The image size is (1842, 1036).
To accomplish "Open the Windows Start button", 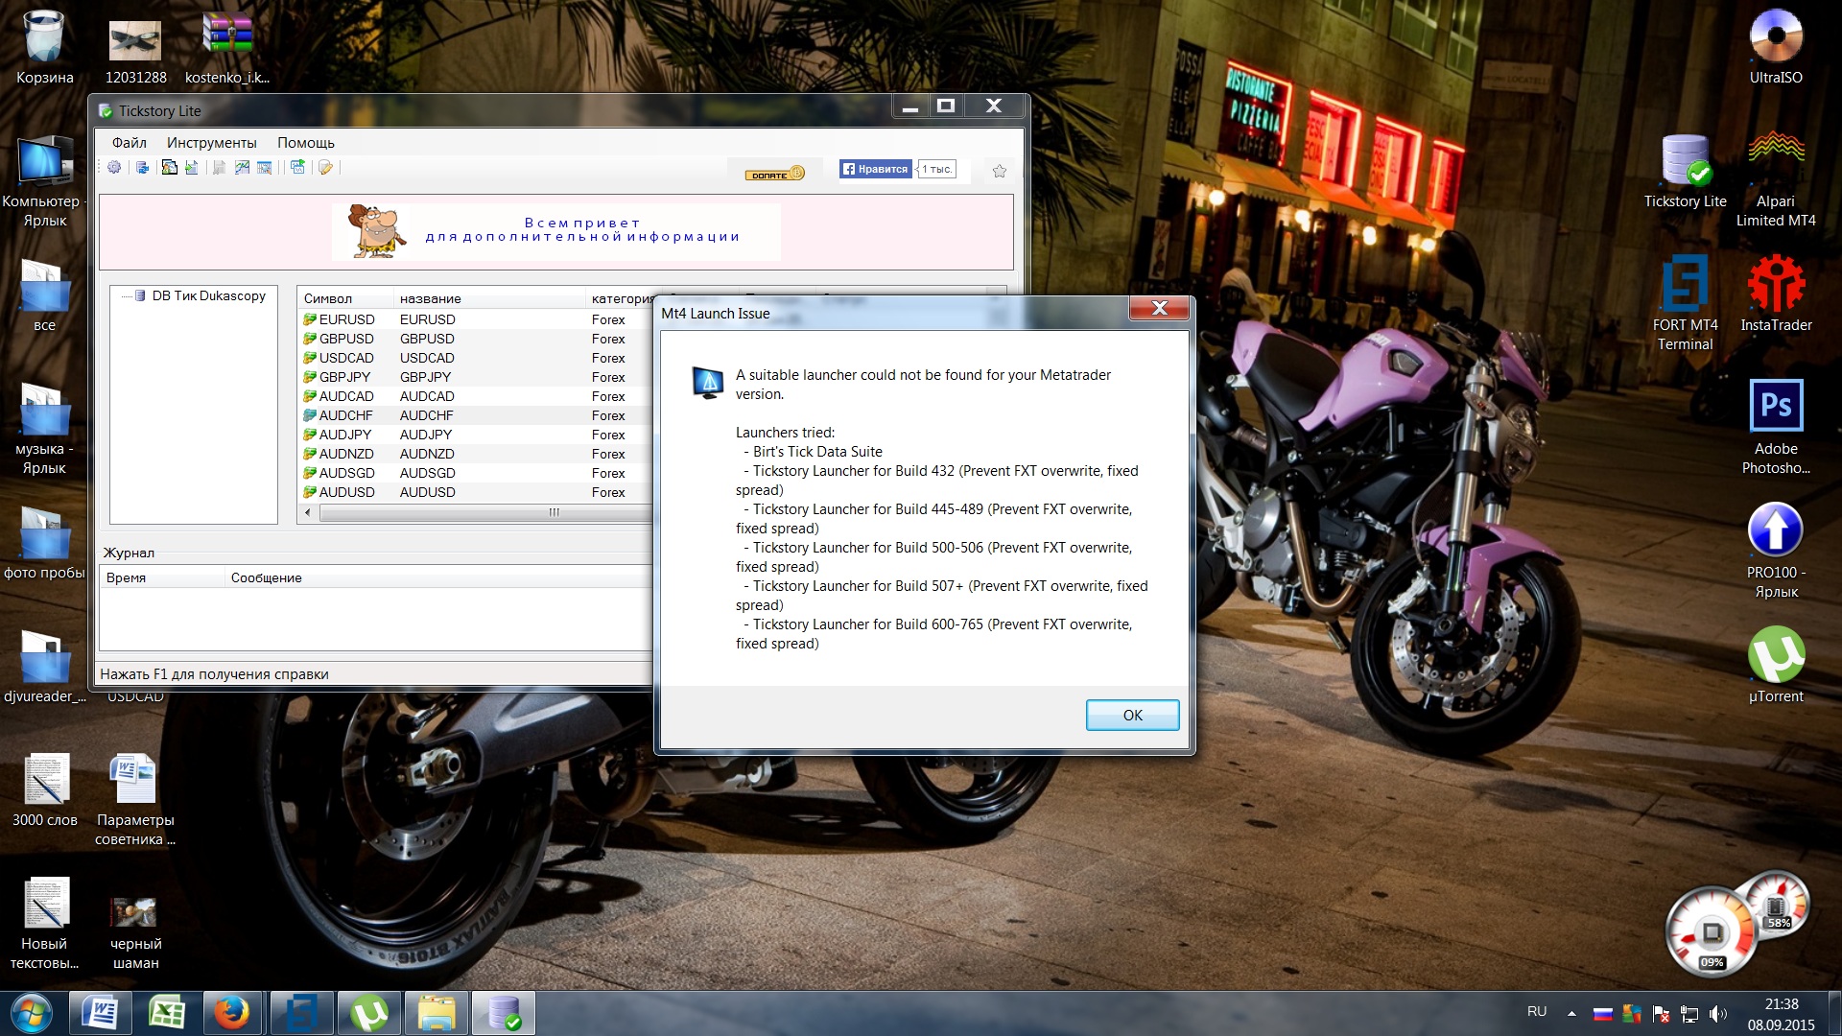I will click(31, 1014).
